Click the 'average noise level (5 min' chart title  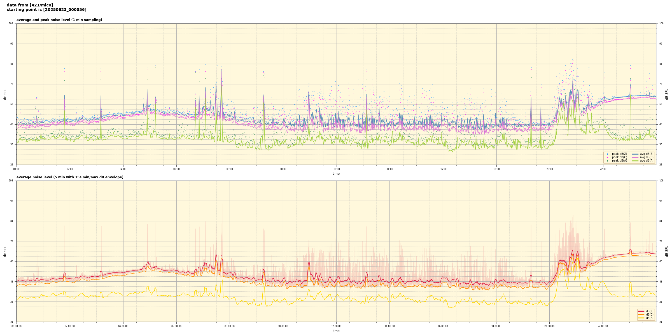coord(70,177)
